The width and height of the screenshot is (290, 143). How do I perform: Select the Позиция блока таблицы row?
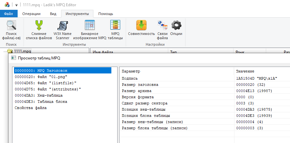pos(205,116)
